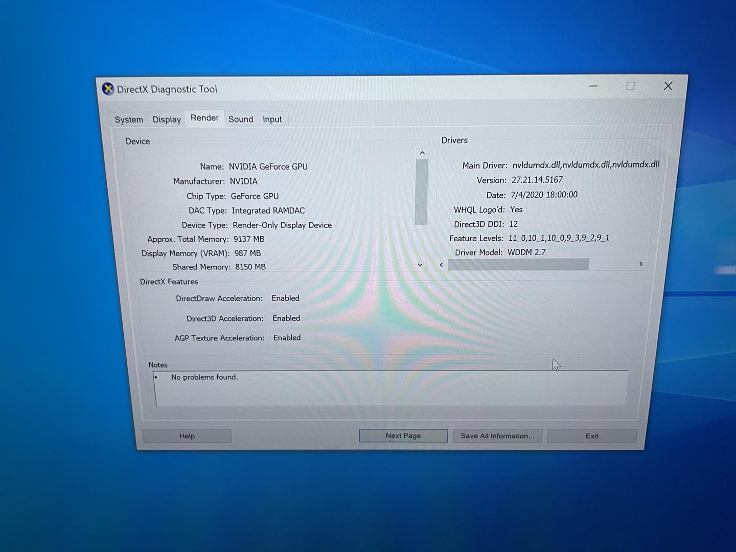Click Drivers panel scroll right arrow

641,264
